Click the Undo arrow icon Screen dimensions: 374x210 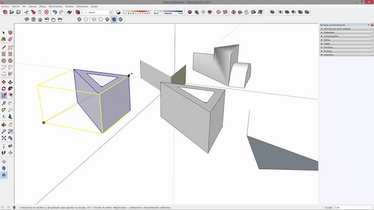click(x=55, y=12)
